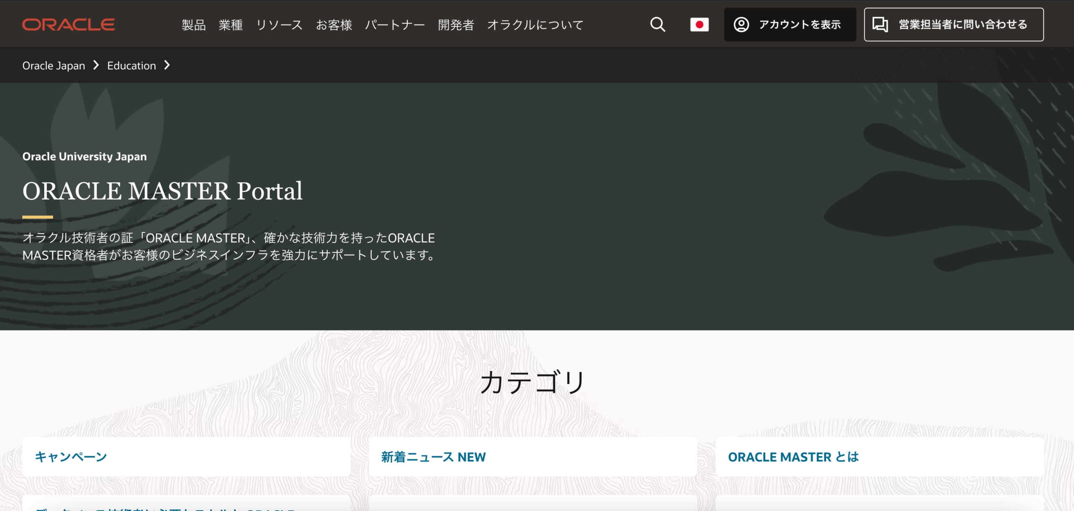
Task: Click the カテゴリ section heading
Action: pos(533,382)
